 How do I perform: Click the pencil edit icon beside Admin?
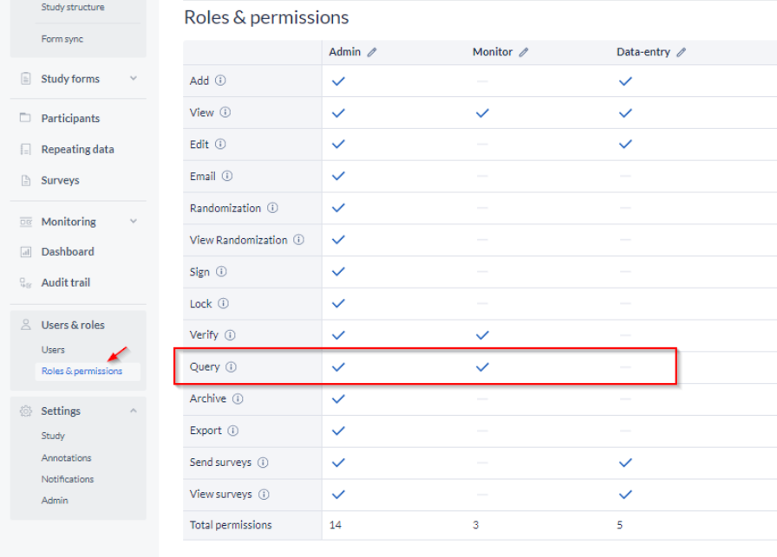(372, 52)
